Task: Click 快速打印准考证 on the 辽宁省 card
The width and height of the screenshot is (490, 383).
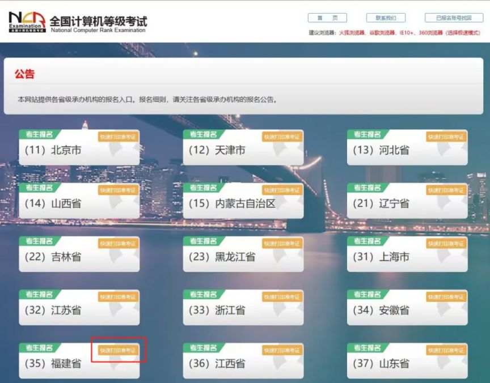Action: click(x=446, y=190)
